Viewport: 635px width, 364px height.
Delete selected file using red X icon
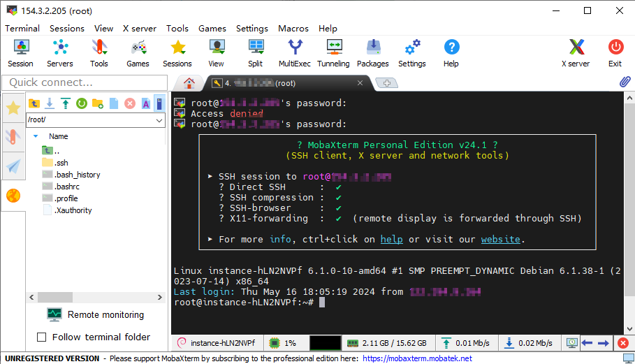130,103
